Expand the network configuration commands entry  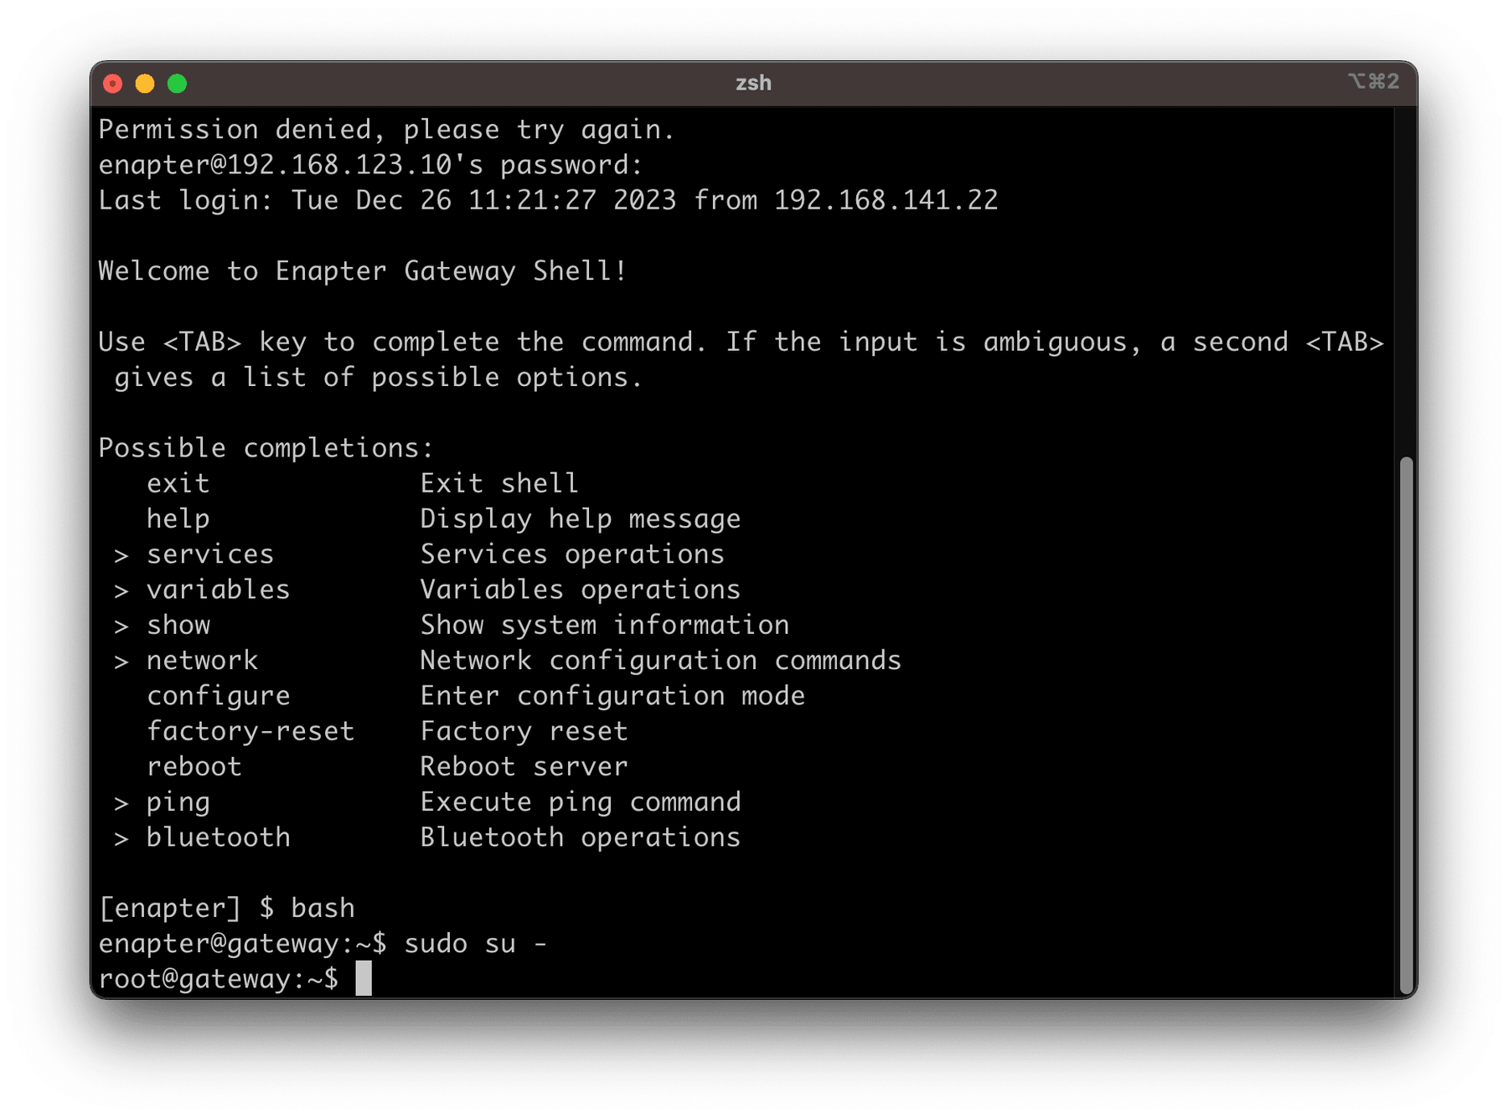tap(202, 660)
